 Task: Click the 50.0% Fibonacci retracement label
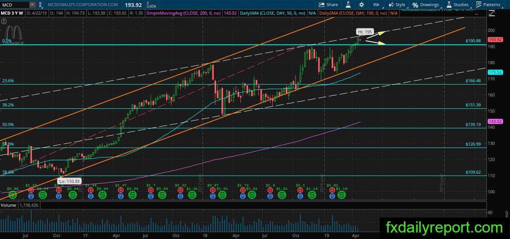pyautogui.click(x=8, y=125)
